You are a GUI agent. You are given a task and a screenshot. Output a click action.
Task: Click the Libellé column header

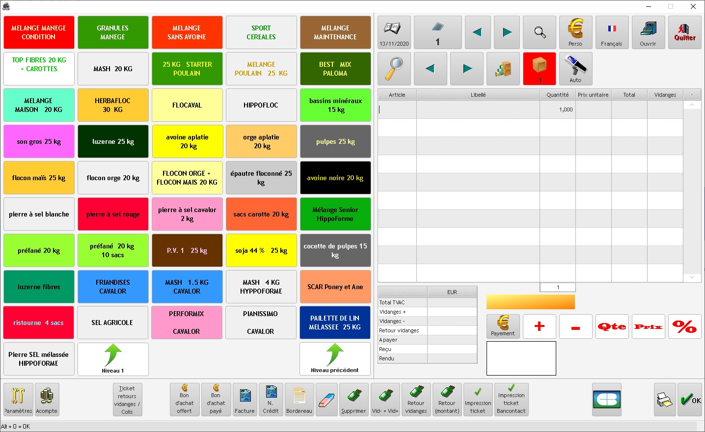tap(478, 95)
